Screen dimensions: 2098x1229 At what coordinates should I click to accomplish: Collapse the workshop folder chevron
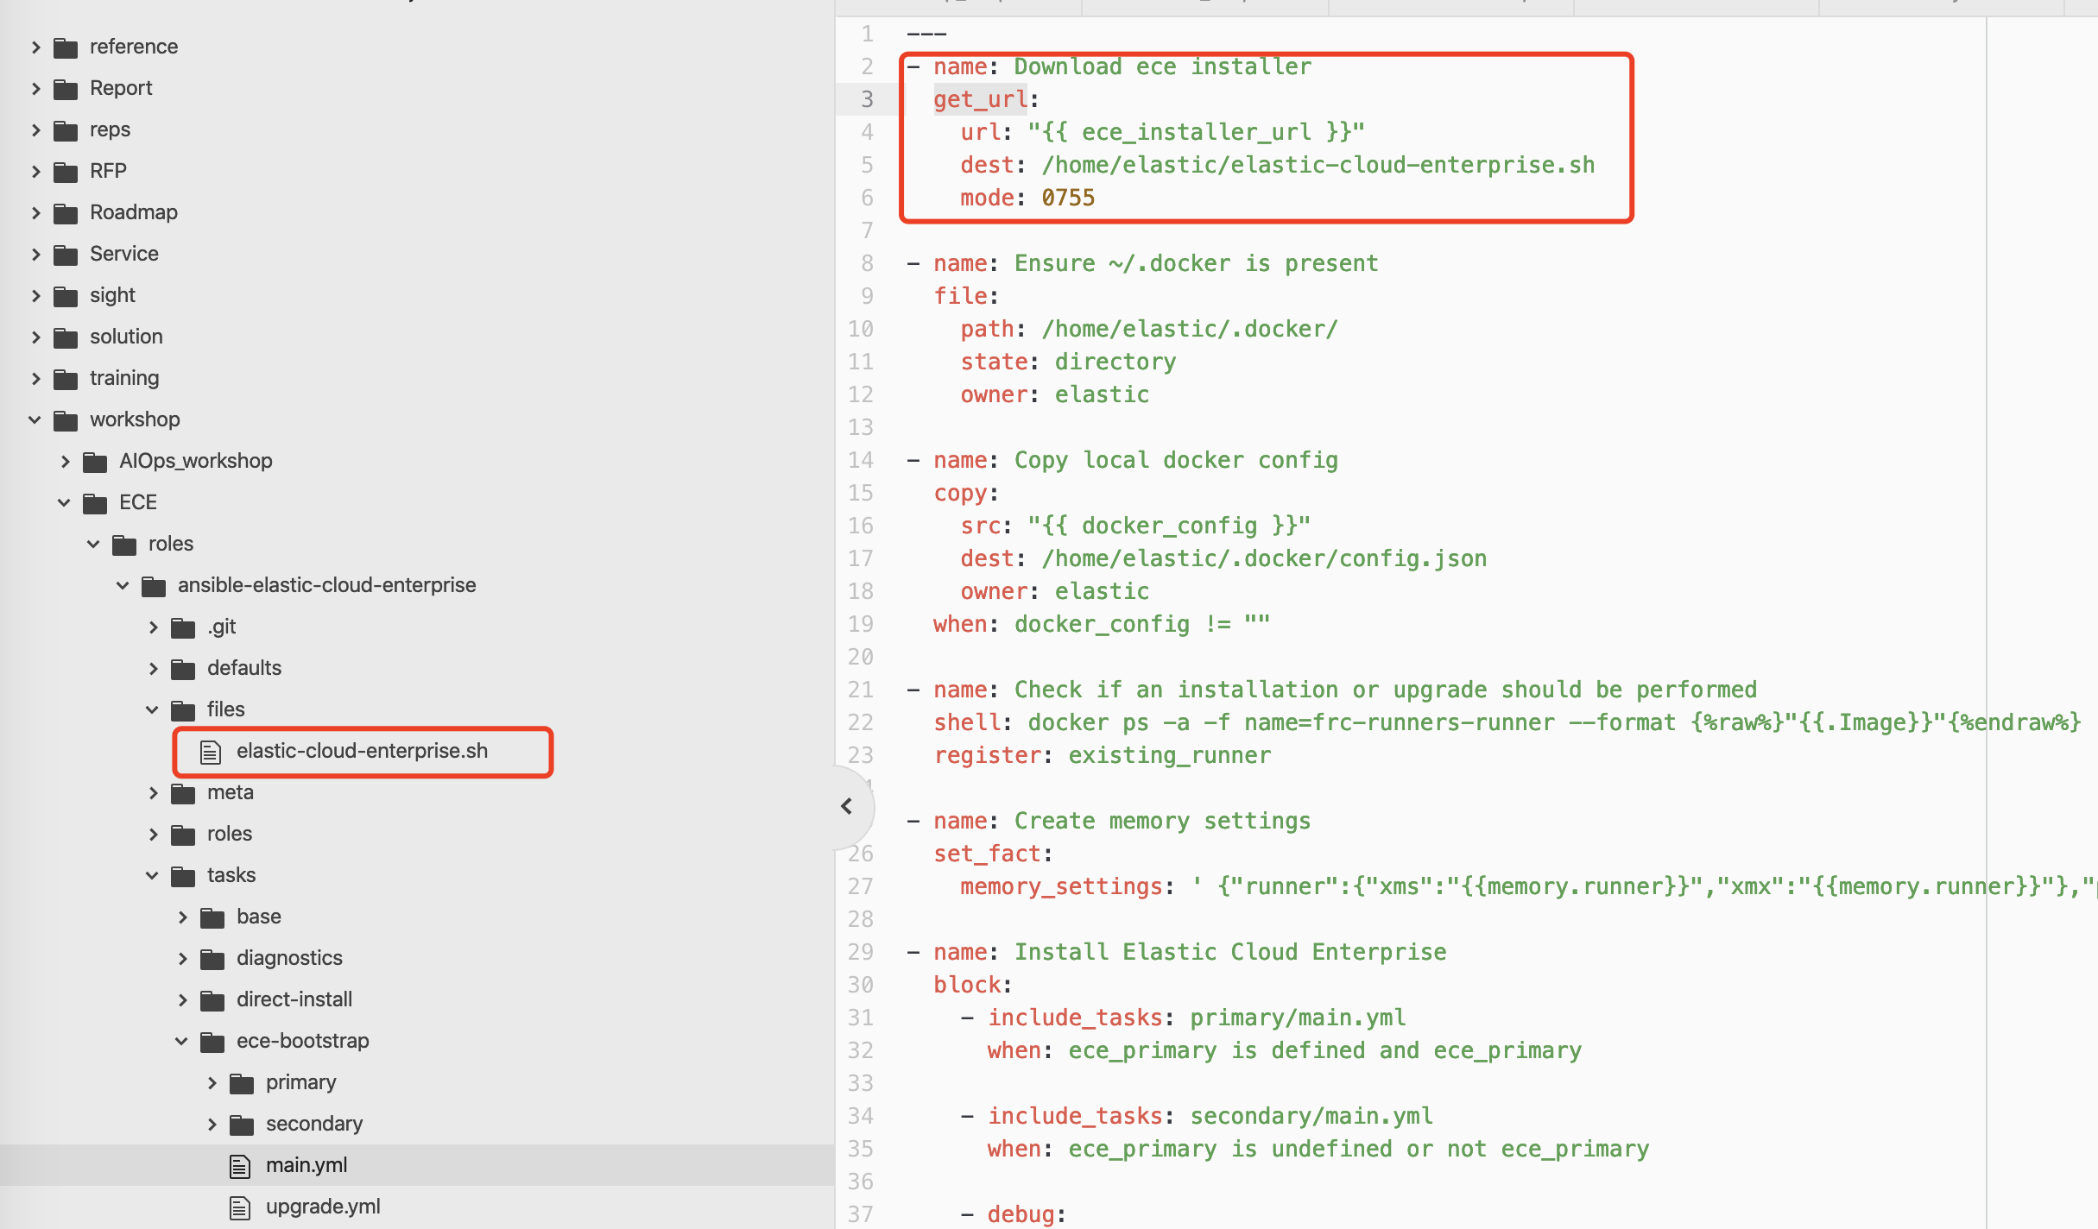tap(35, 419)
